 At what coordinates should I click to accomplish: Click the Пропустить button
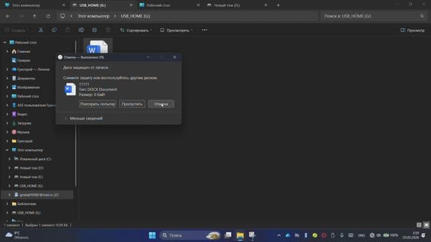coord(132,104)
